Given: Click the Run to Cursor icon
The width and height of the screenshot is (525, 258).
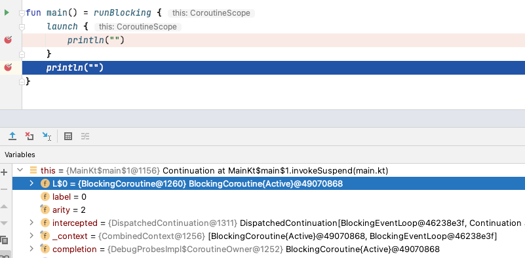Looking at the screenshot, I should [x=47, y=136].
